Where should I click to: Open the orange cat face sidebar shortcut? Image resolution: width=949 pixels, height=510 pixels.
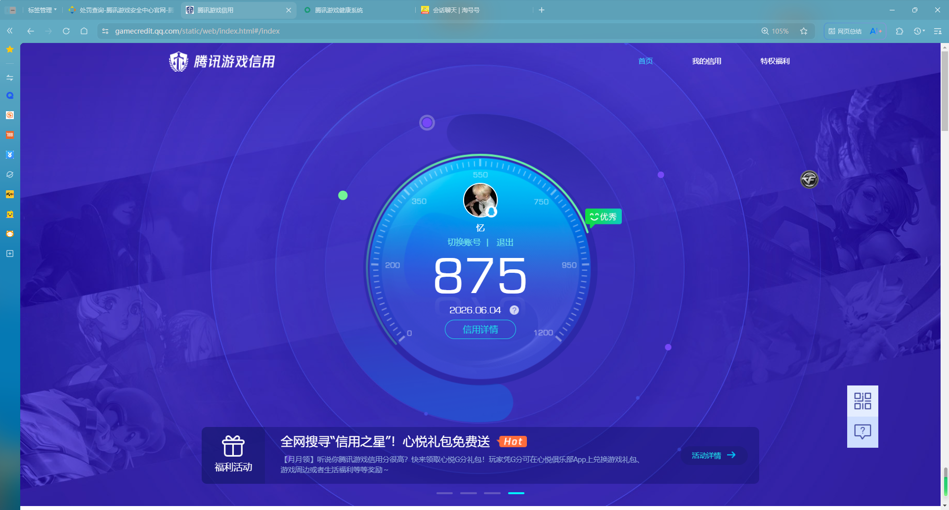click(10, 234)
